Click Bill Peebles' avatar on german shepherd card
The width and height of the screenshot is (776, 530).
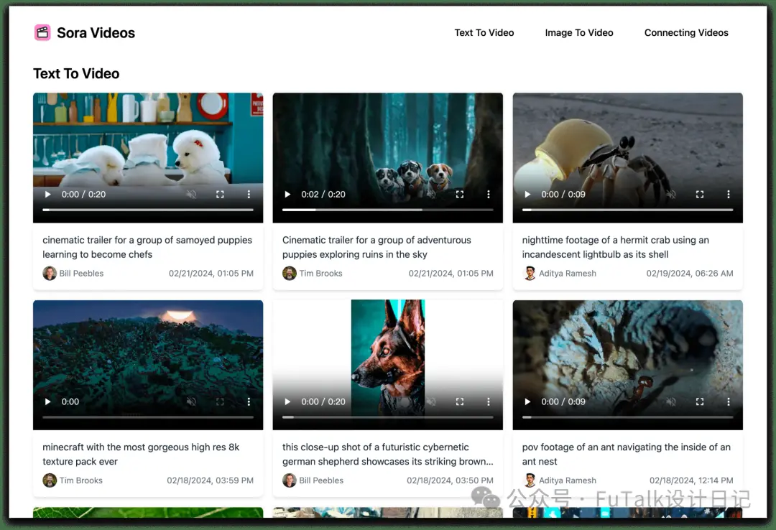click(290, 480)
